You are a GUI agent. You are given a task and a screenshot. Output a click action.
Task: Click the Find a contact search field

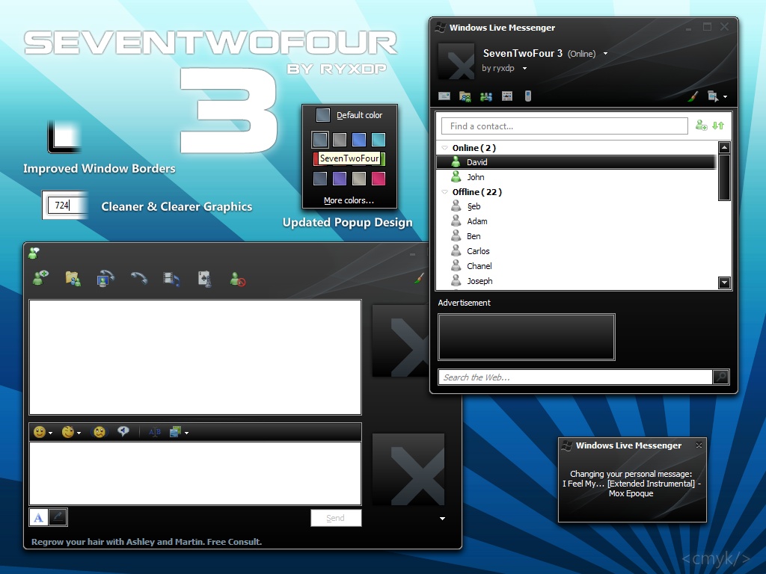click(x=565, y=126)
